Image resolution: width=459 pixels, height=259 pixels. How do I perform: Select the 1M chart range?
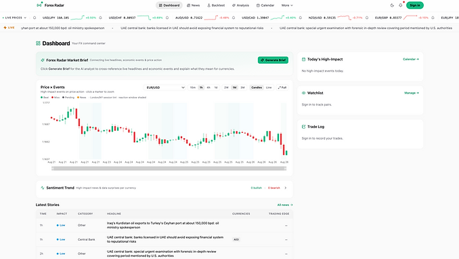point(234,87)
